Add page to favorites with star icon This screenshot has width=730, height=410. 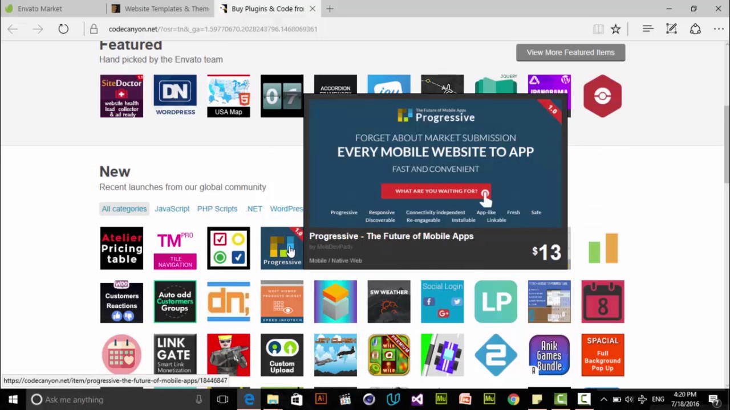click(616, 29)
